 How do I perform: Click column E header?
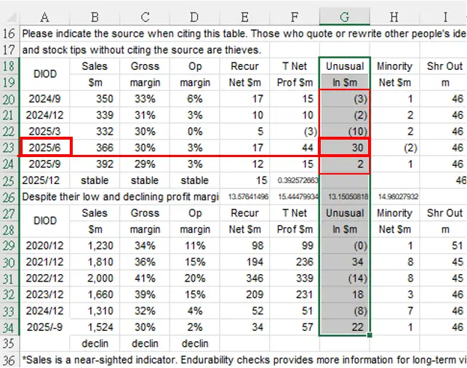click(x=244, y=17)
